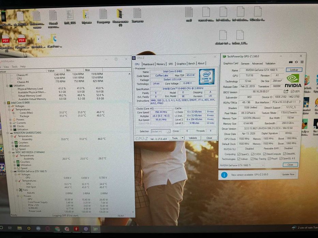Open the Tools menu in HWMonitor
The image size is (318, 238).
point(14,67)
